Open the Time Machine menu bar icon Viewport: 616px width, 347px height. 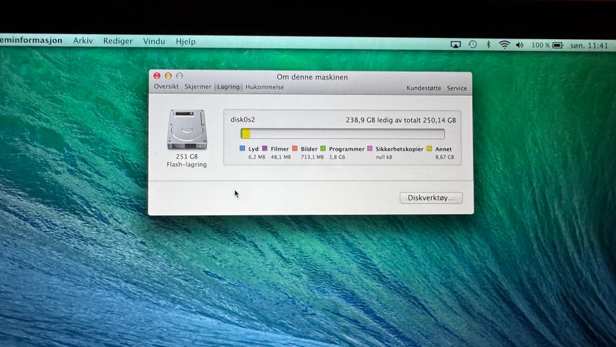click(x=473, y=44)
